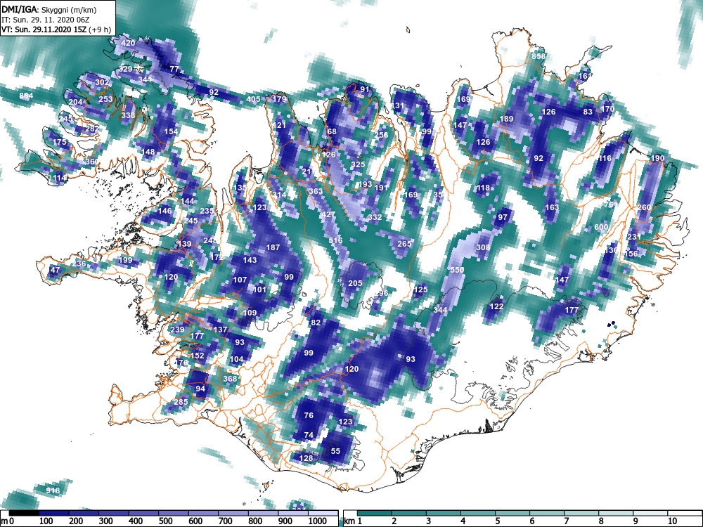The height and width of the screenshot is (527, 703).
Task: Click the map value '199'
Action: [x=126, y=261]
